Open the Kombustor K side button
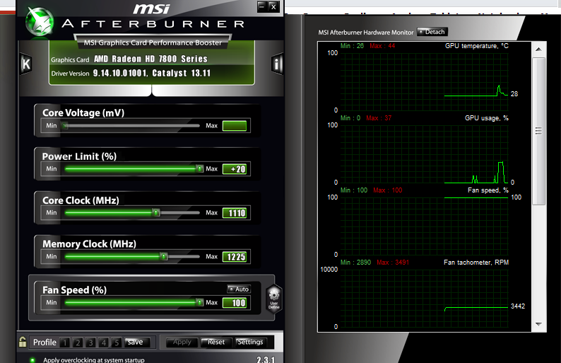The height and width of the screenshot is (363, 561). [x=25, y=64]
